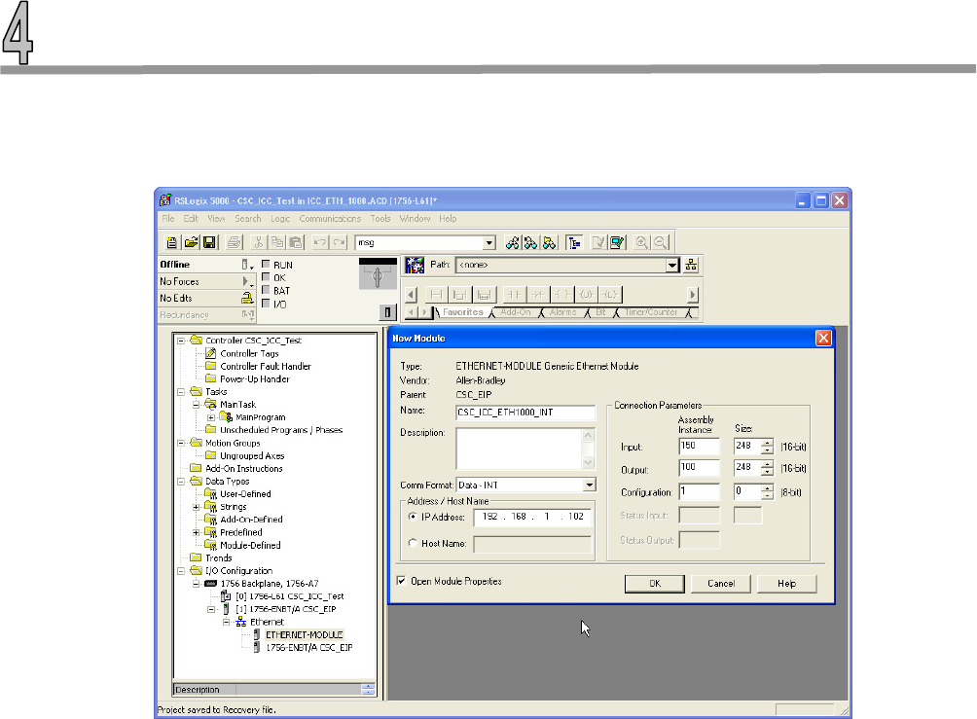Open the File menu
Screen dimensions: 977x719
pos(168,219)
